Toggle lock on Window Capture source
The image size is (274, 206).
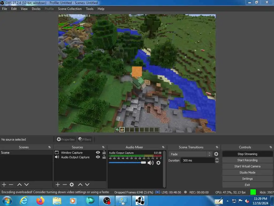click(x=104, y=152)
